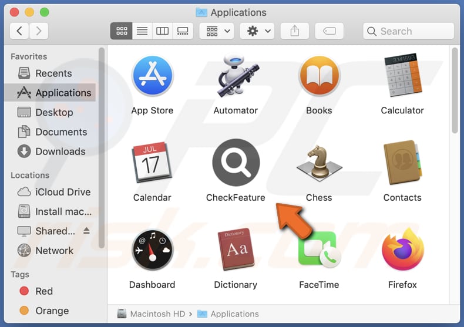
Task: Open the Calendar app icon
Action: coord(152,162)
